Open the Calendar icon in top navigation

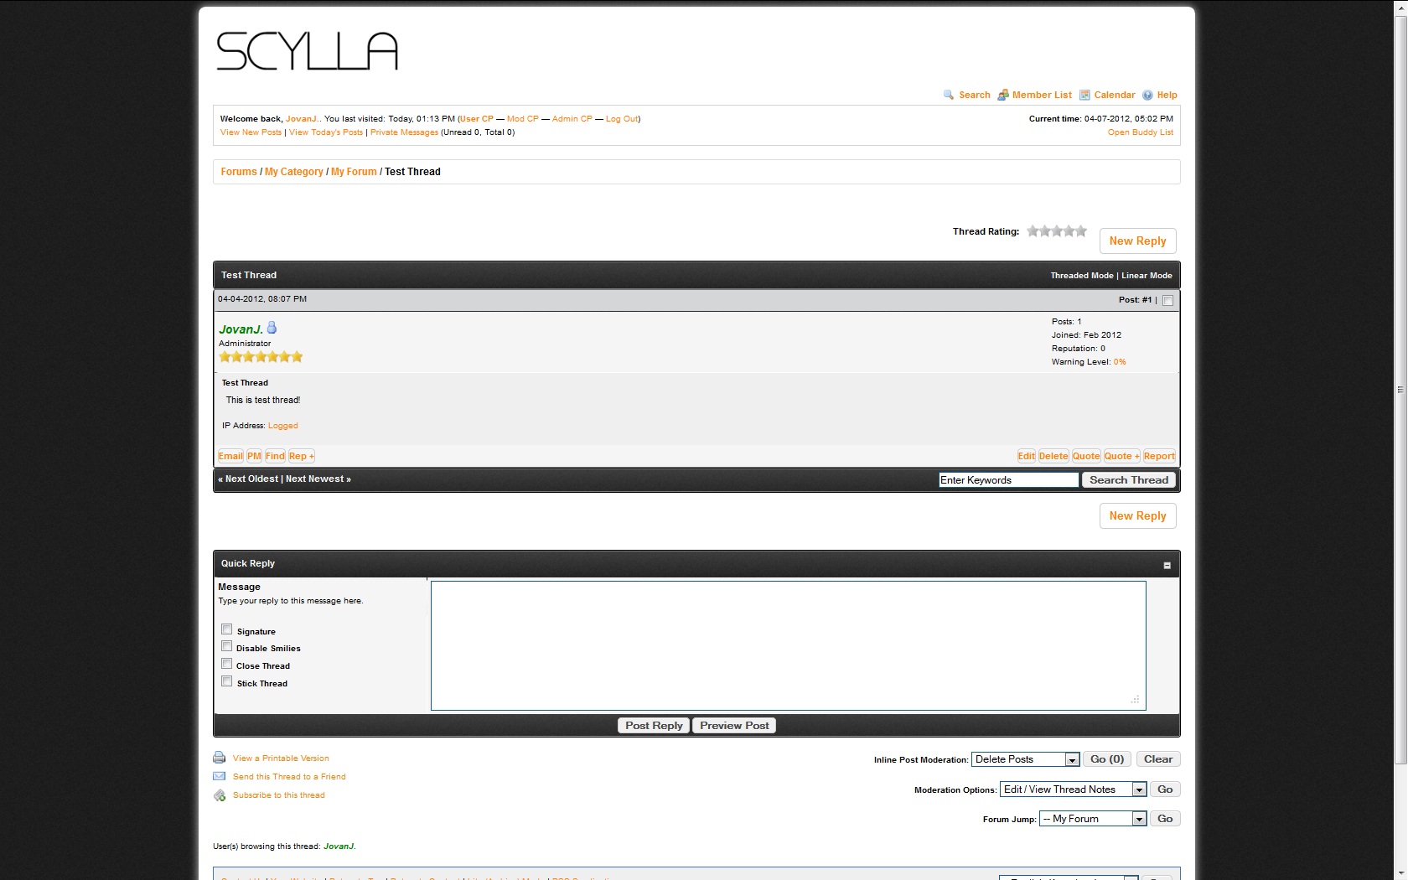[1084, 95]
